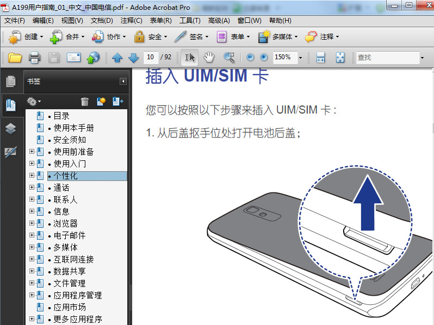Expand the 信息 bookmark
434x325 pixels.
point(32,211)
